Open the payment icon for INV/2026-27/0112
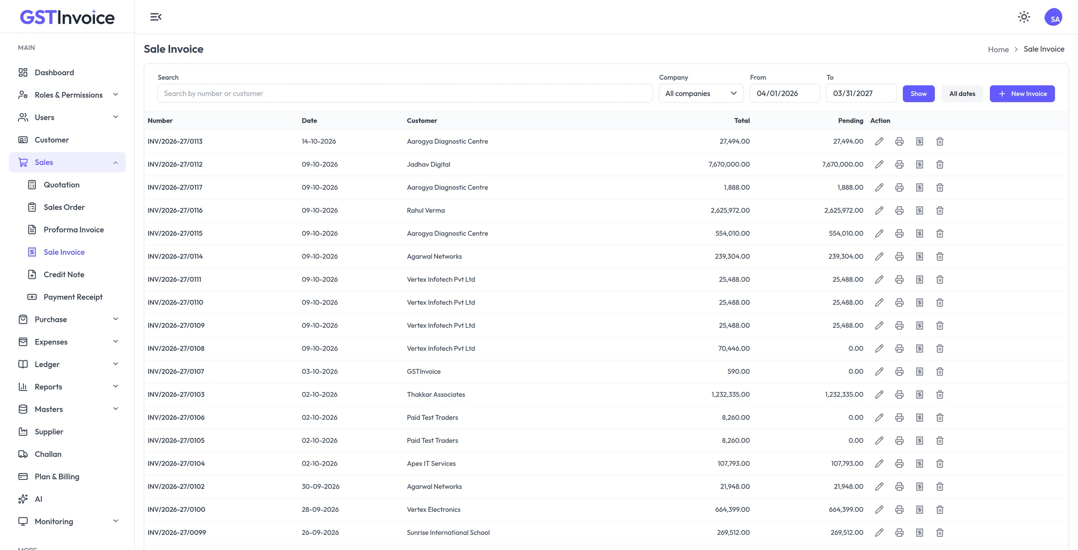 tap(919, 164)
